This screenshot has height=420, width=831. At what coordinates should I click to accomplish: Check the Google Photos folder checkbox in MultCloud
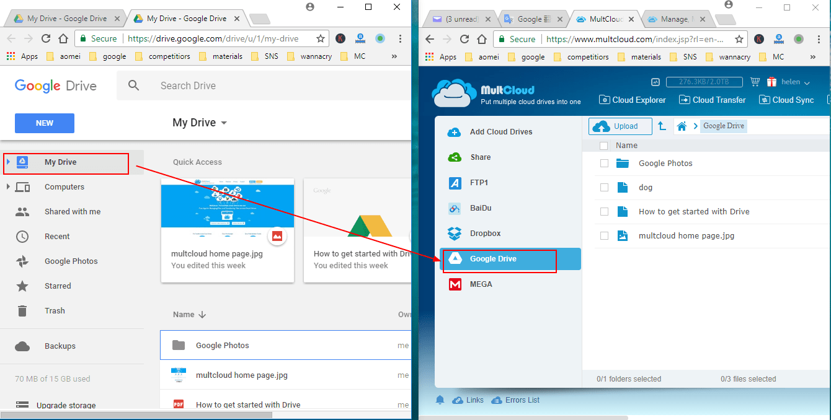tap(604, 164)
